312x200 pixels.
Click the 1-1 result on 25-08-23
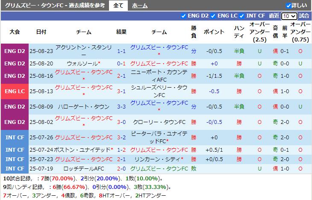(121, 51)
